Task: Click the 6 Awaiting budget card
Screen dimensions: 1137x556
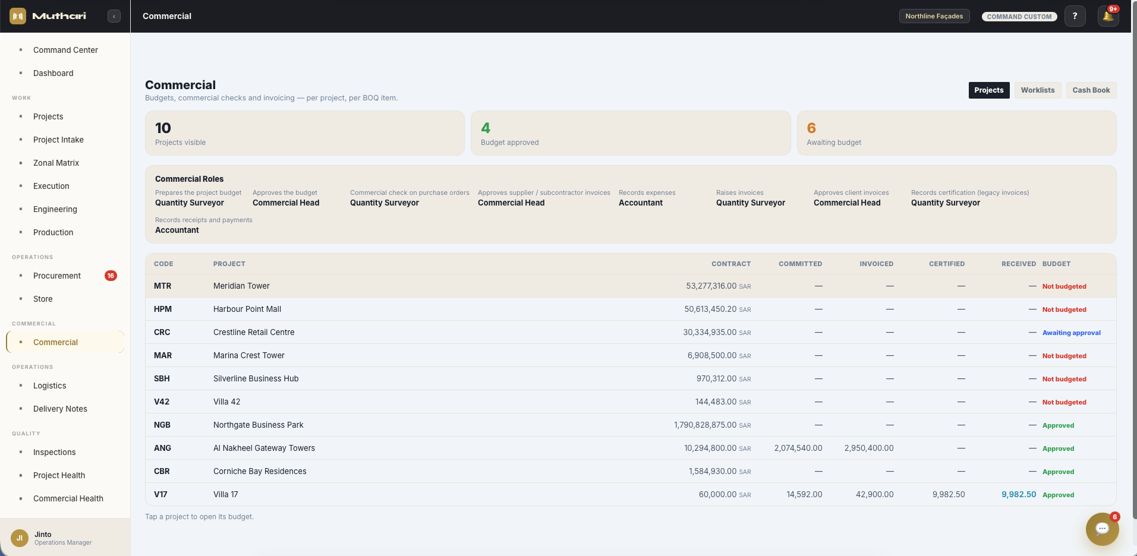Action: (x=956, y=133)
